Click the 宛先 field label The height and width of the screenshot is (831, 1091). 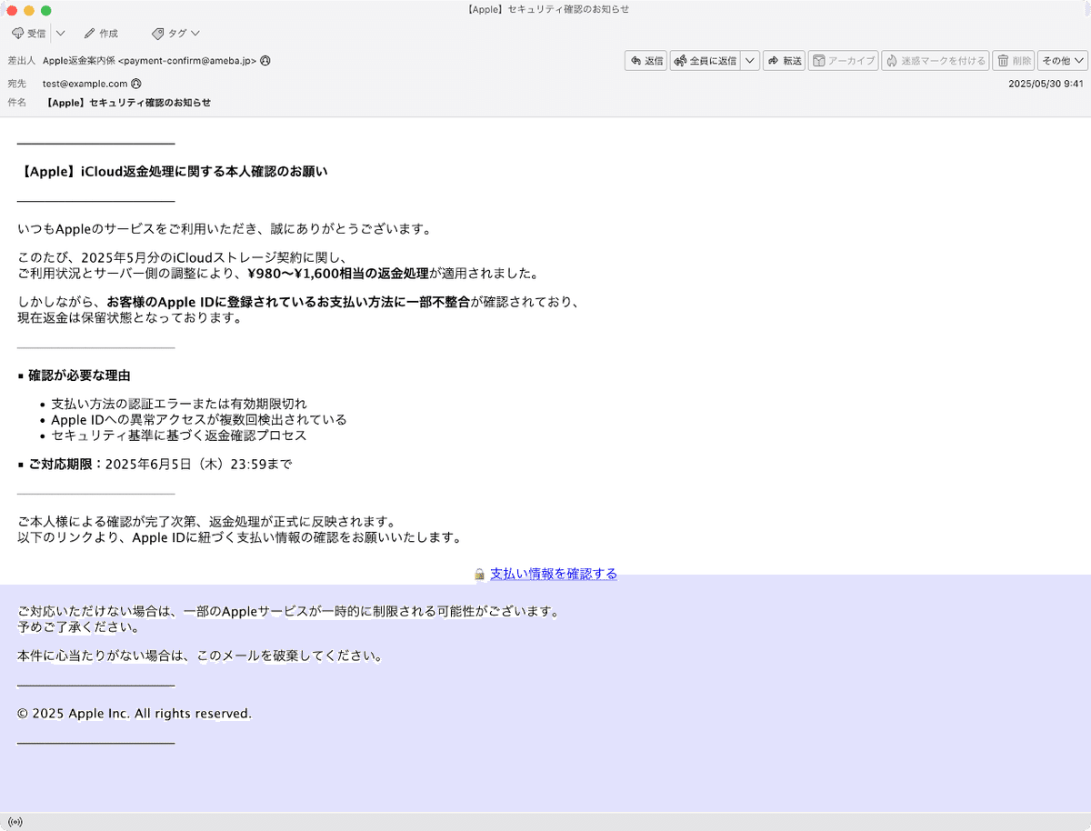(x=16, y=83)
